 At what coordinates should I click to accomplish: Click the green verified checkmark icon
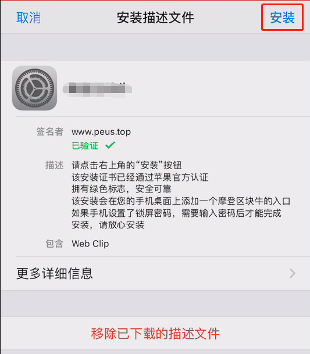111,145
